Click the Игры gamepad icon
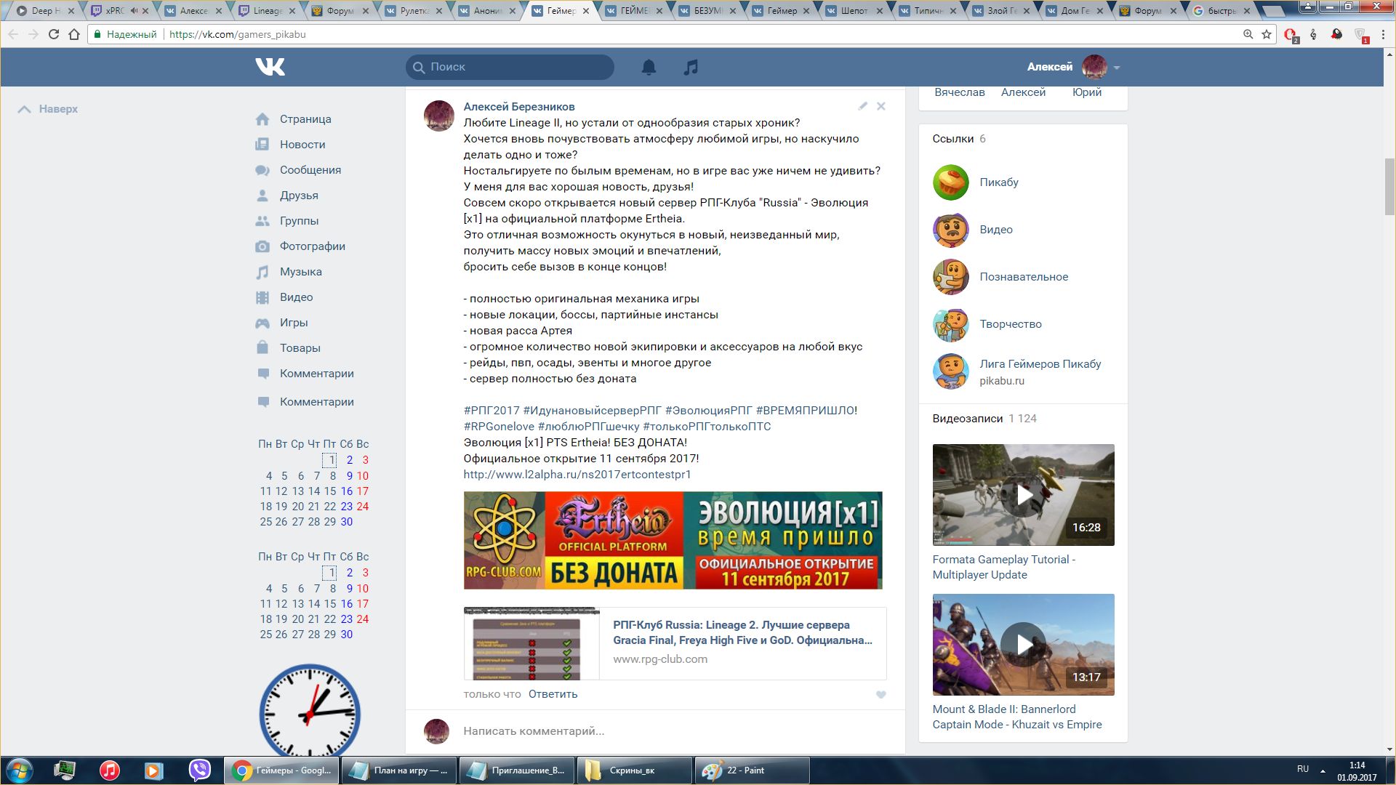This screenshot has width=1396, height=785. point(262,323)
